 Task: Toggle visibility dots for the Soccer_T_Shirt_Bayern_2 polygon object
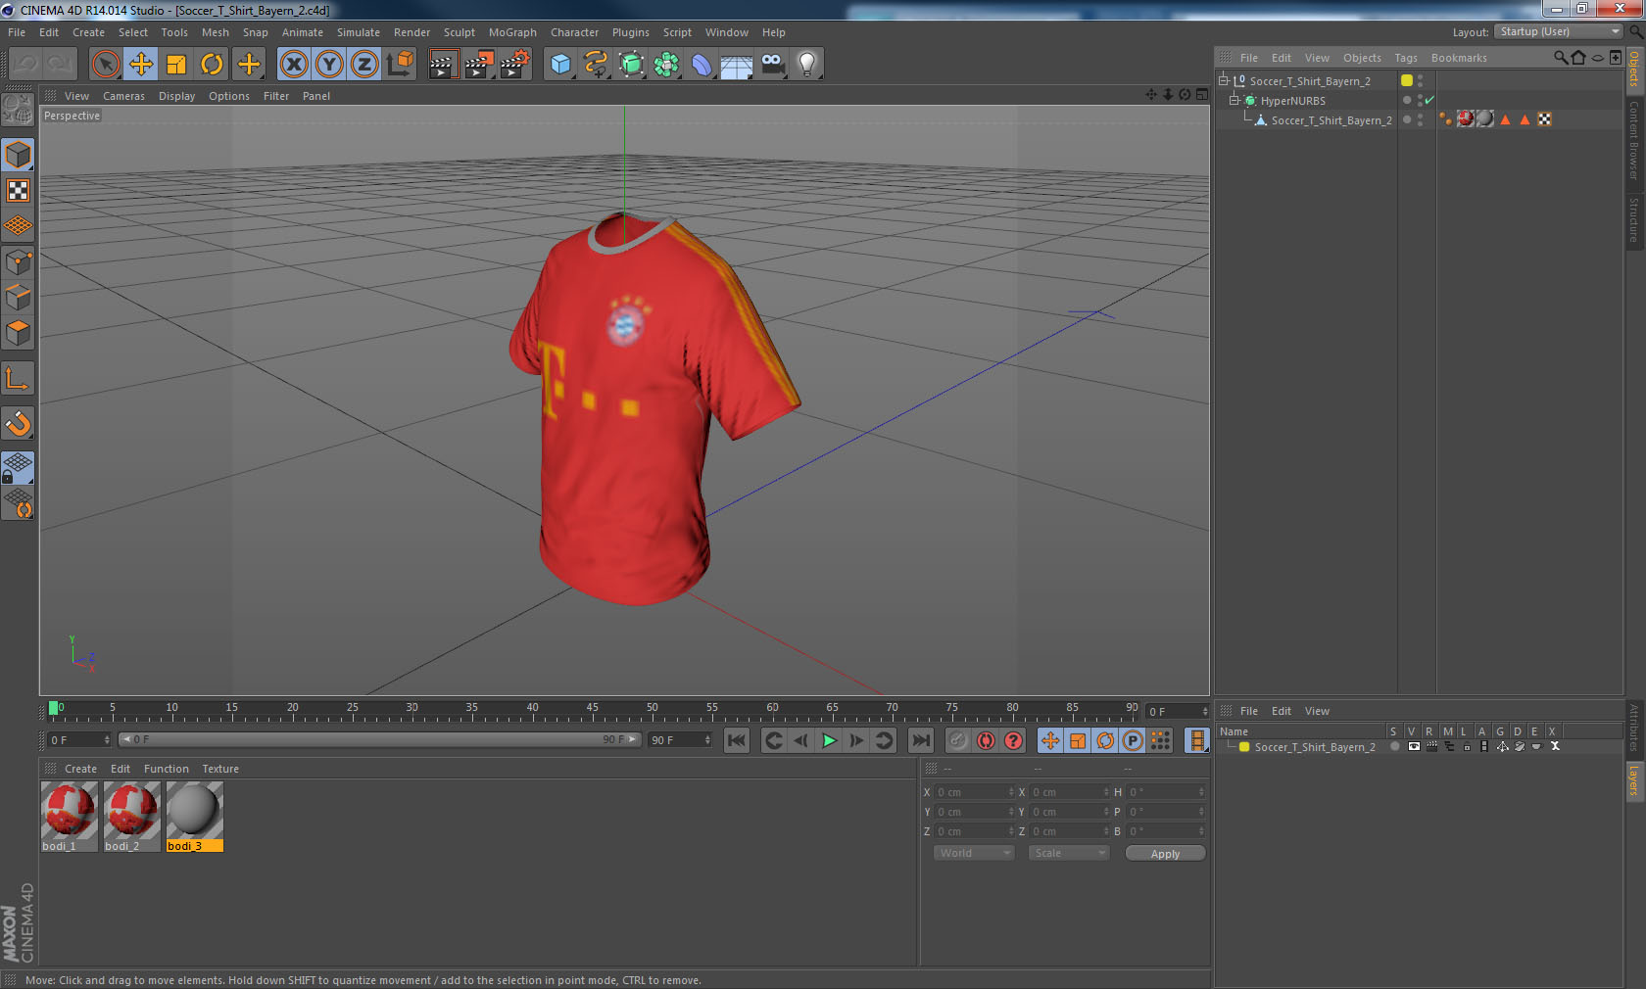(1420, 120)
